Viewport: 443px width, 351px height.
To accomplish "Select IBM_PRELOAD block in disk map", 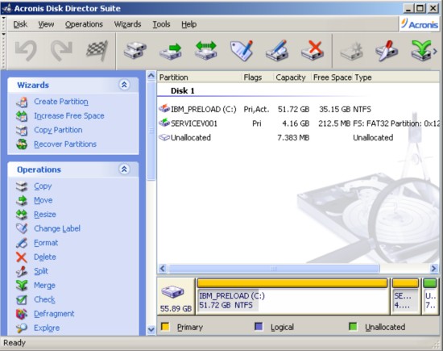I will tap(292, 296).
